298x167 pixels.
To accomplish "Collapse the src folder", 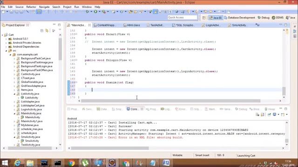I will pos(6,51).
